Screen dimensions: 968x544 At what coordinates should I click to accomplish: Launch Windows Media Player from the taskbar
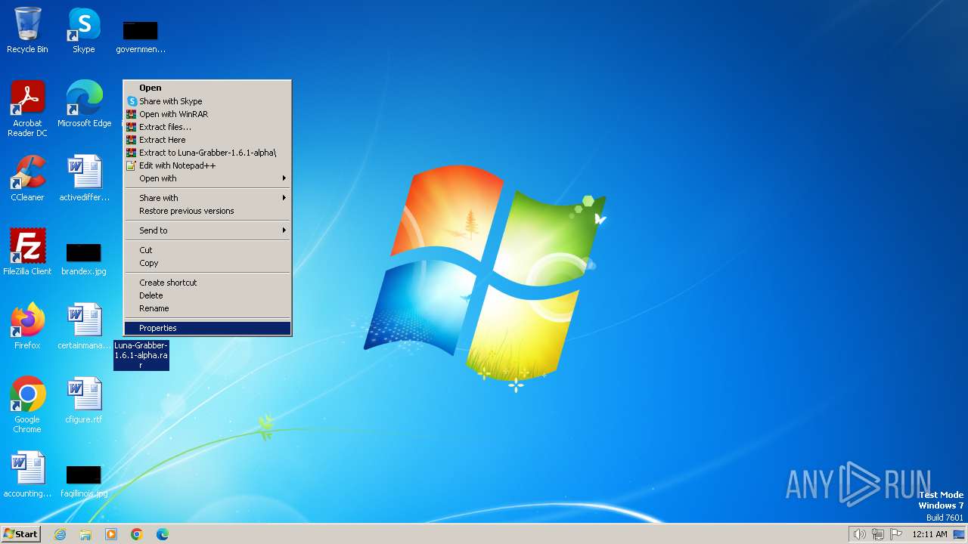tap(111, 534)
